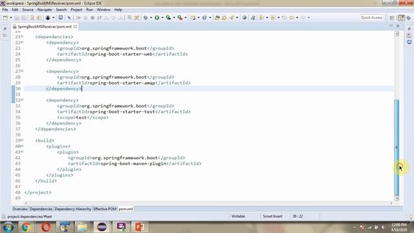Collapse the plugin fold at line 41
414x233 pixels.
pyautogui.click(x=22, y=151)
